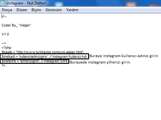Click the closing '?>' tag line

click(3, 65)
